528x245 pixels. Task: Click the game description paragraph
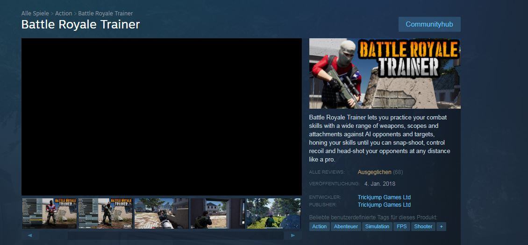[380, 138]
